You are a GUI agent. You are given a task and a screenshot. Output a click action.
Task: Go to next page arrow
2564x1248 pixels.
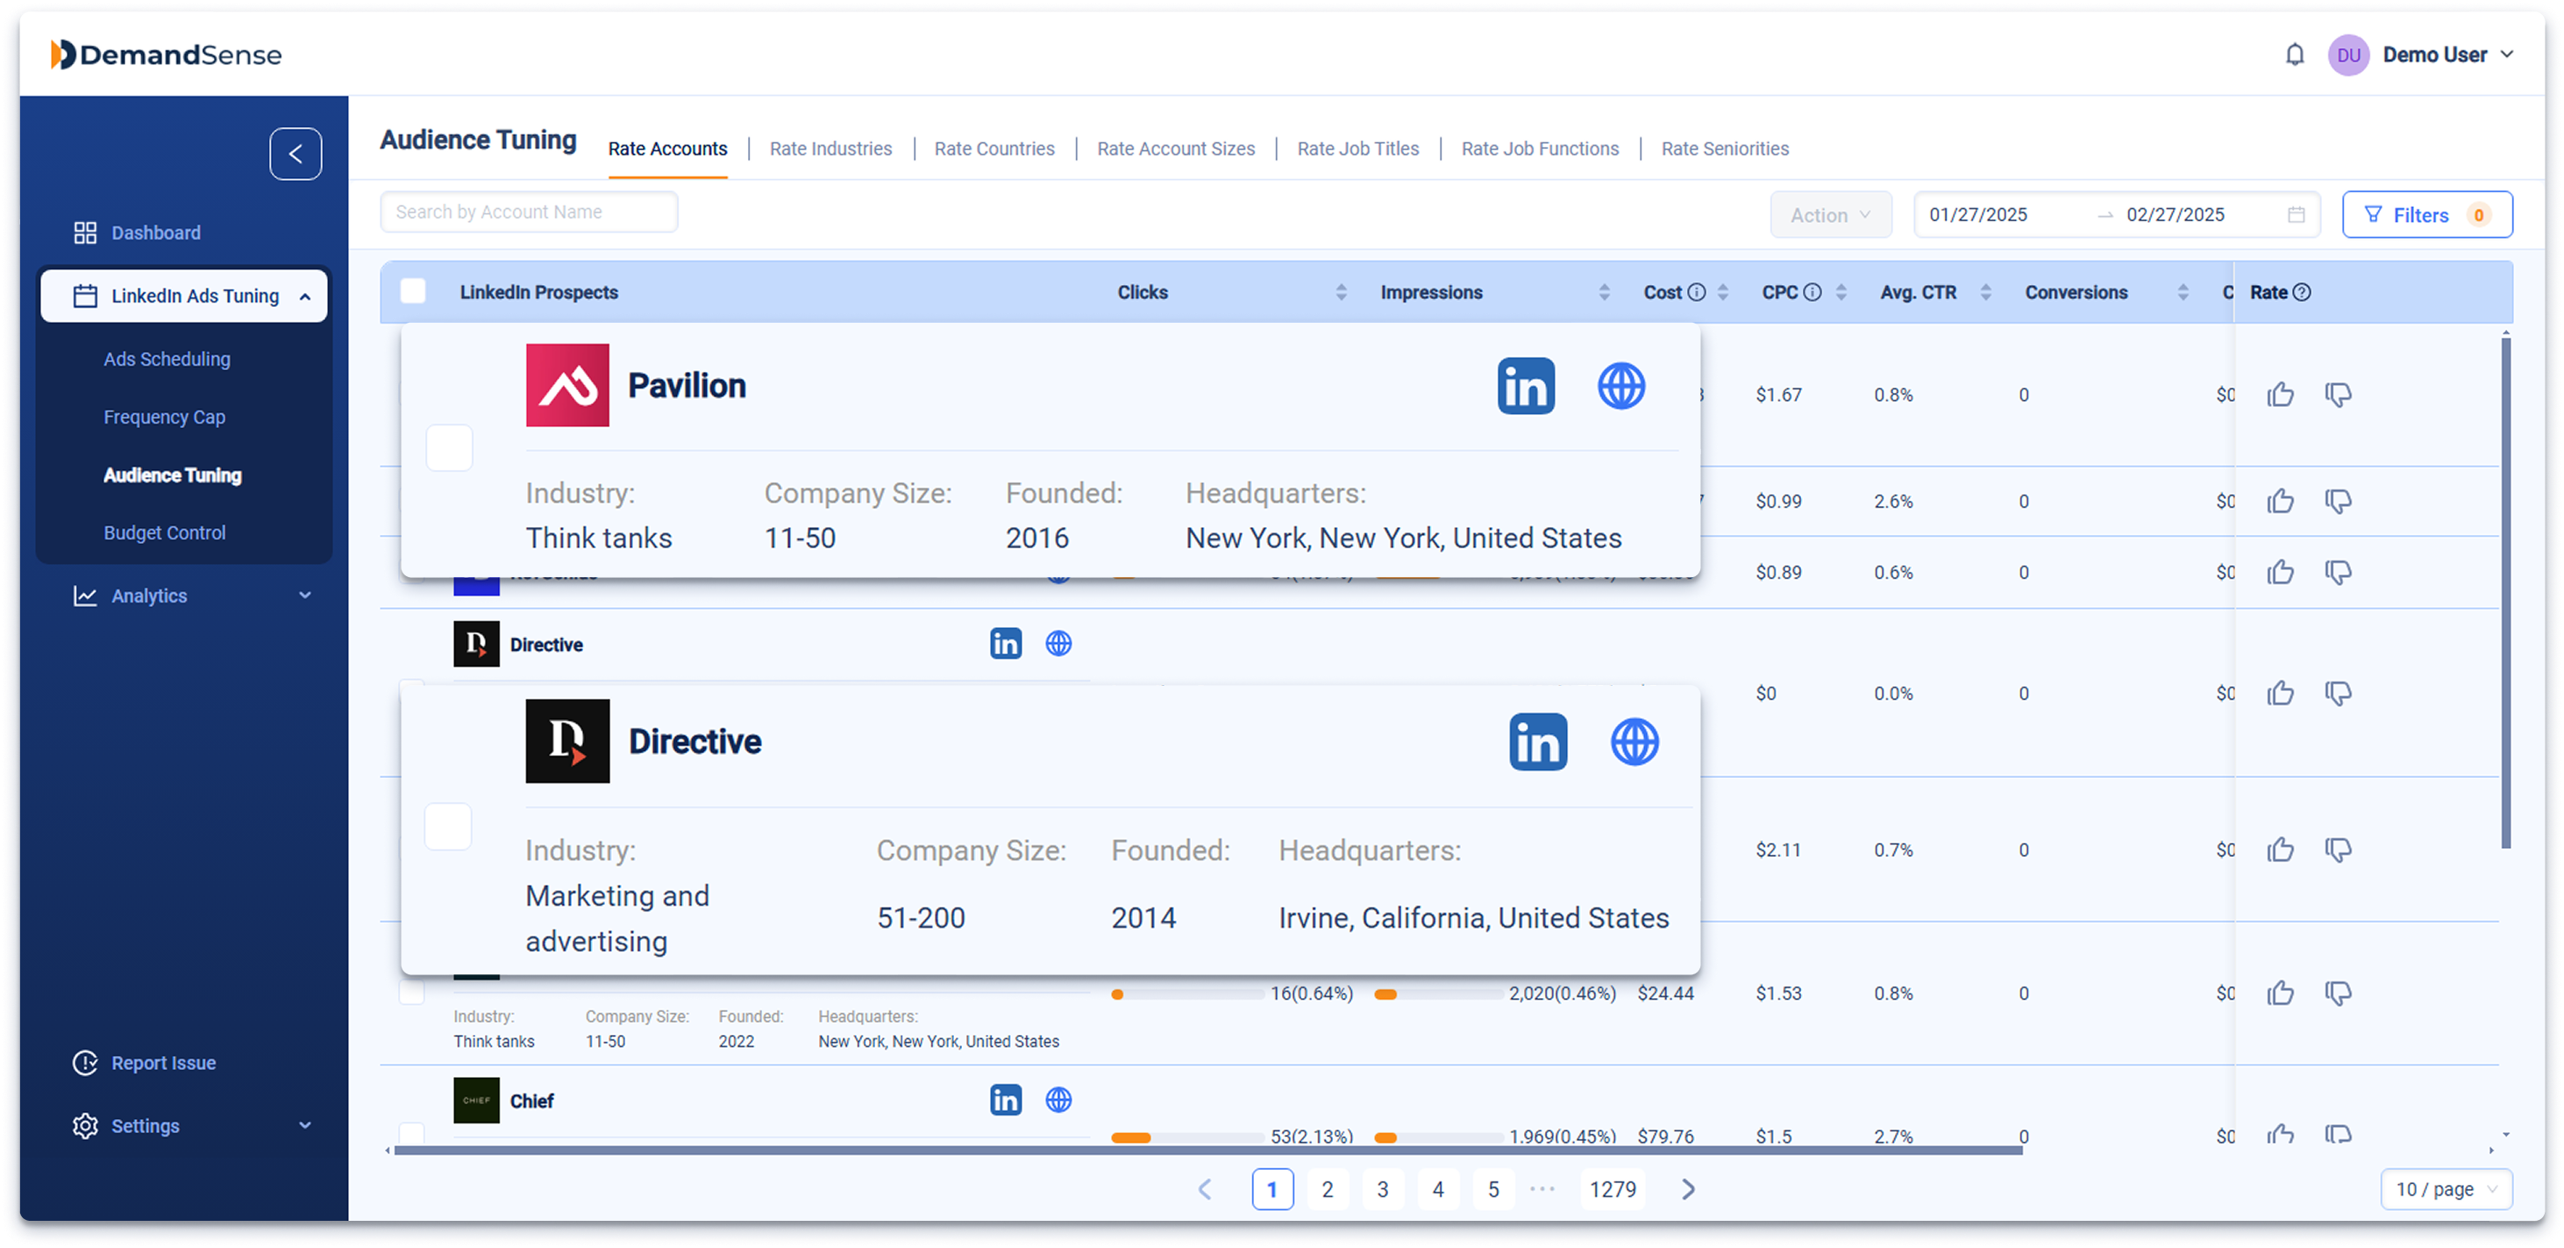[x=1687, y=1190]
